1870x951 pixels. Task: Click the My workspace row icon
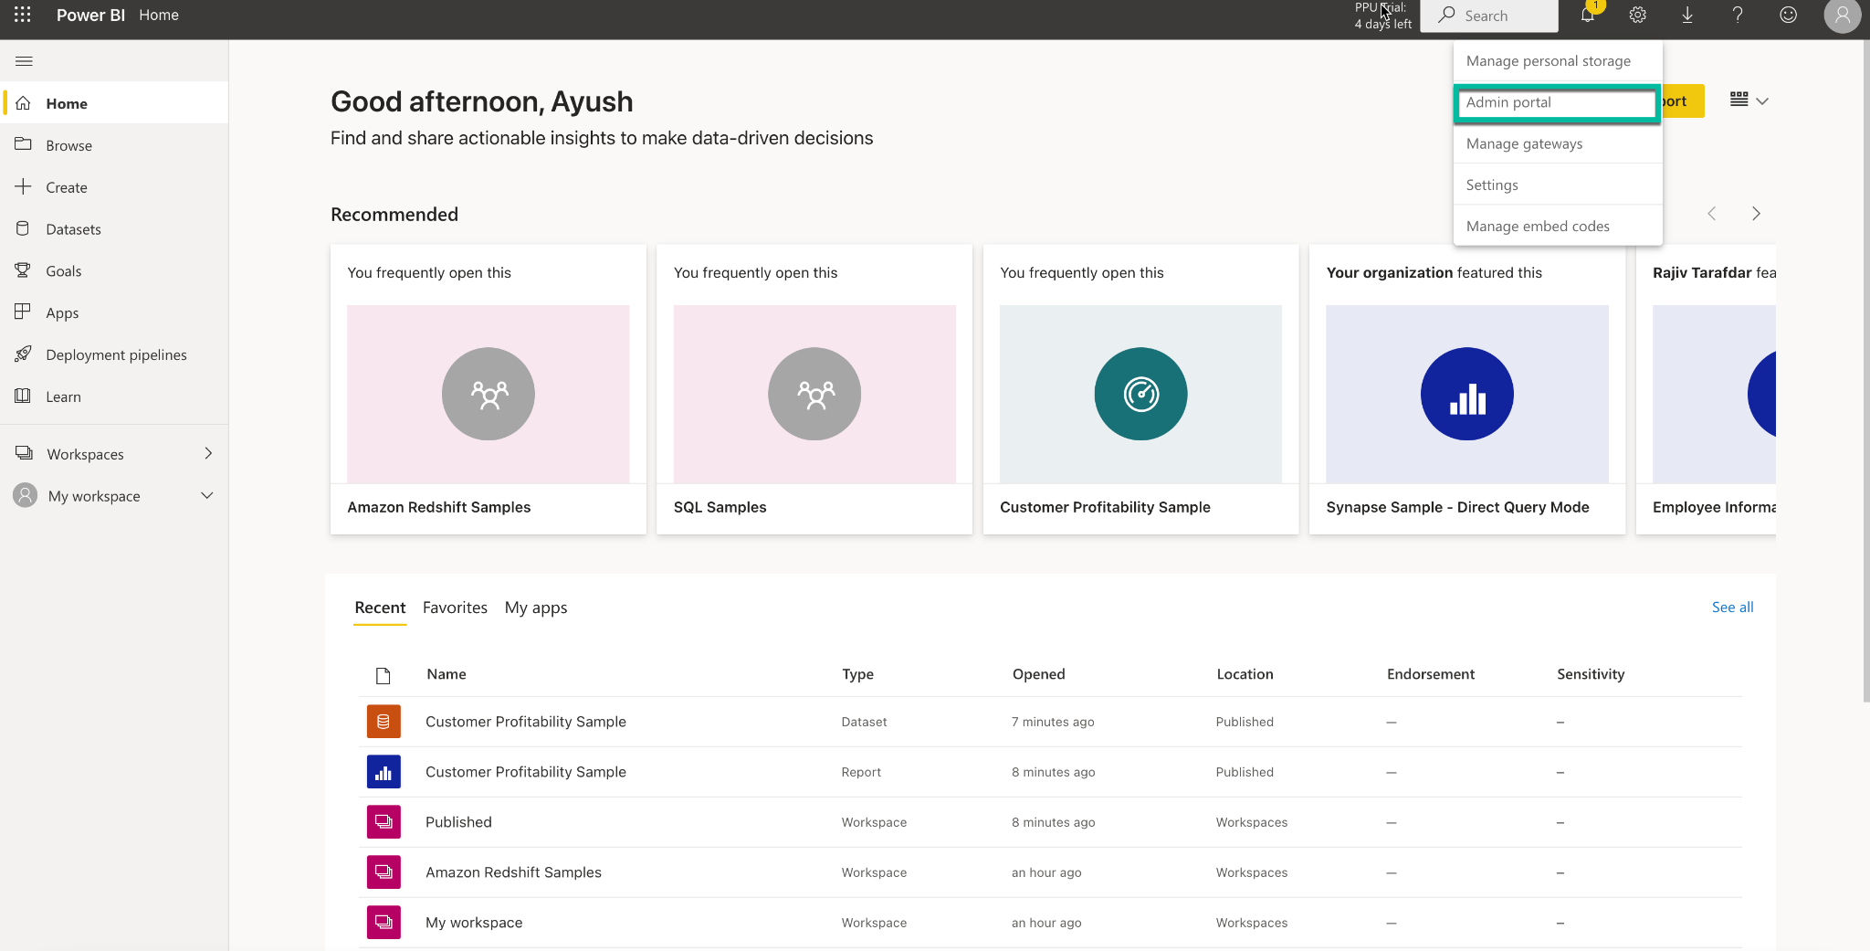click(x=383, y=923)
